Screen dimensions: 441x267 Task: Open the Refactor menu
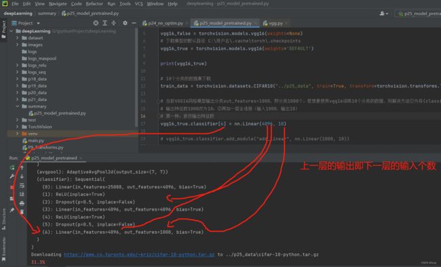[94, 3]
